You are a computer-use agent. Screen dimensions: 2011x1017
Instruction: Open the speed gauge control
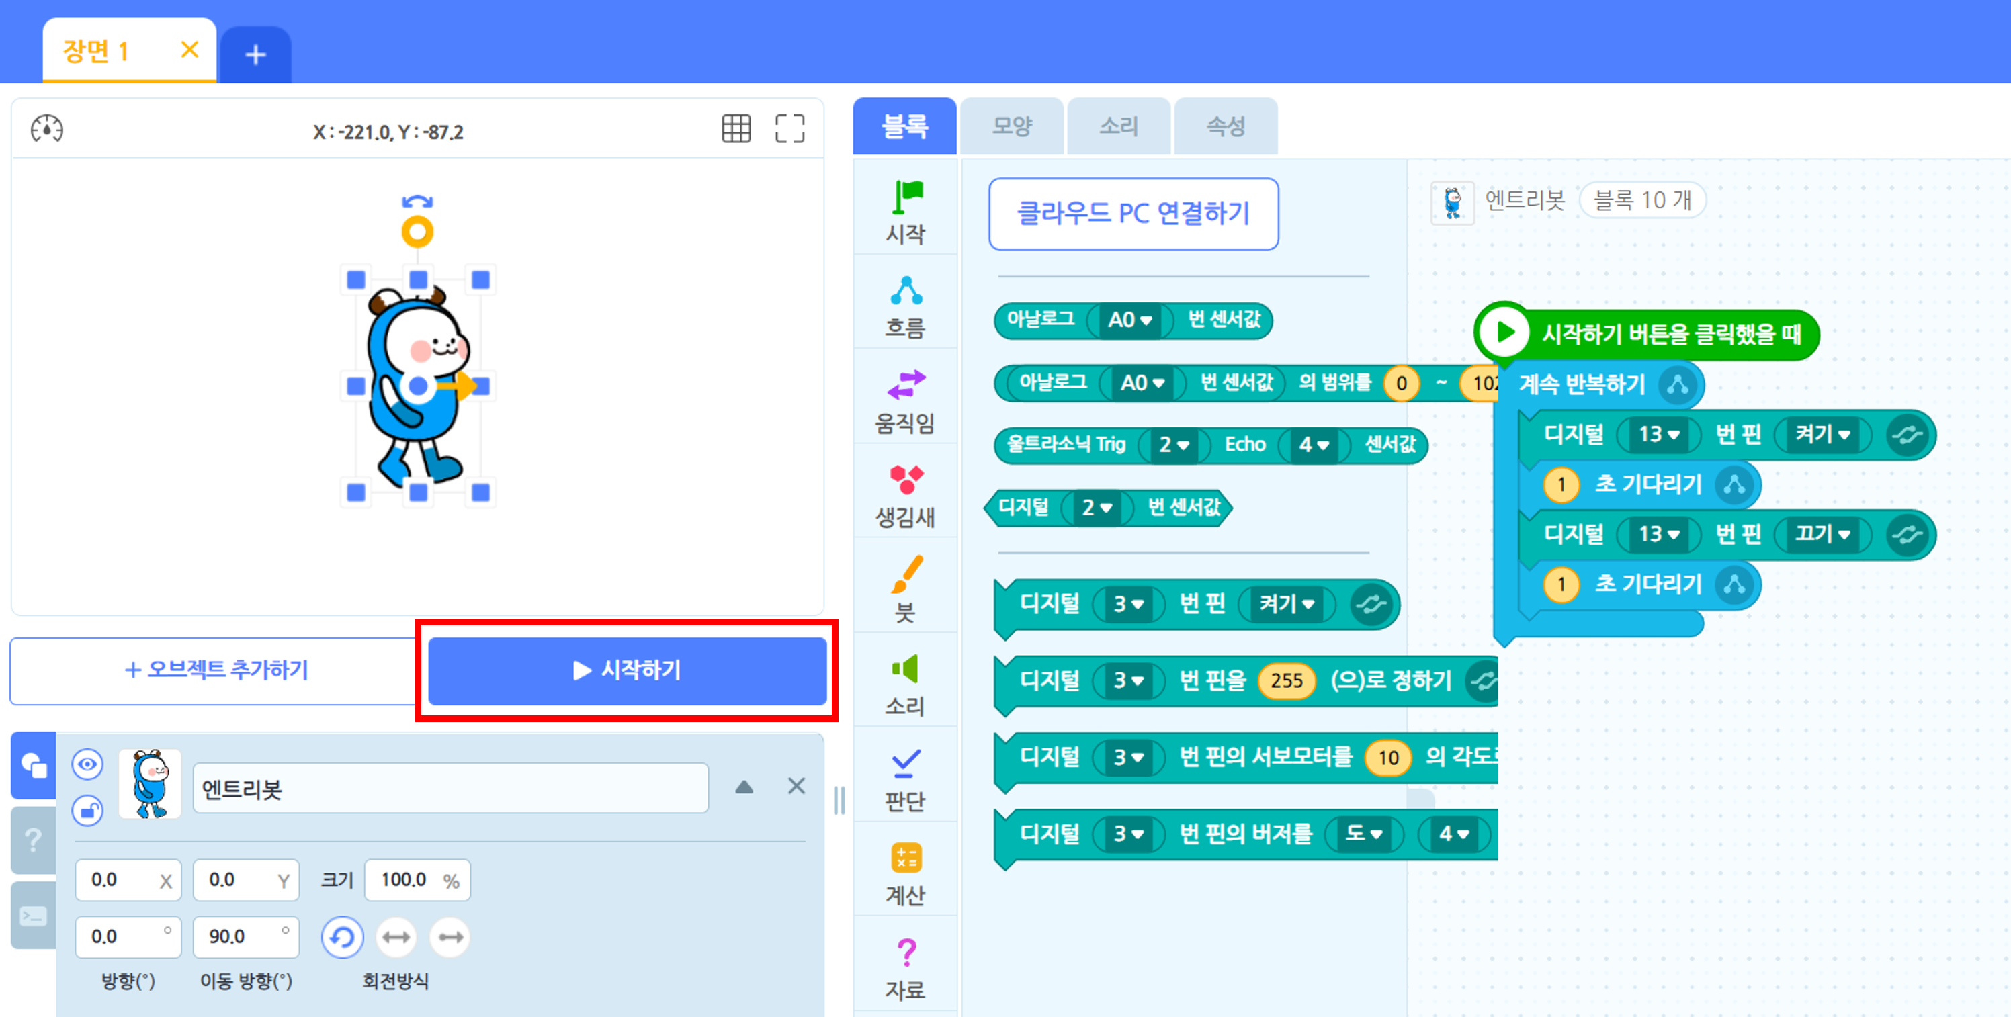click(x=47, y=129)
